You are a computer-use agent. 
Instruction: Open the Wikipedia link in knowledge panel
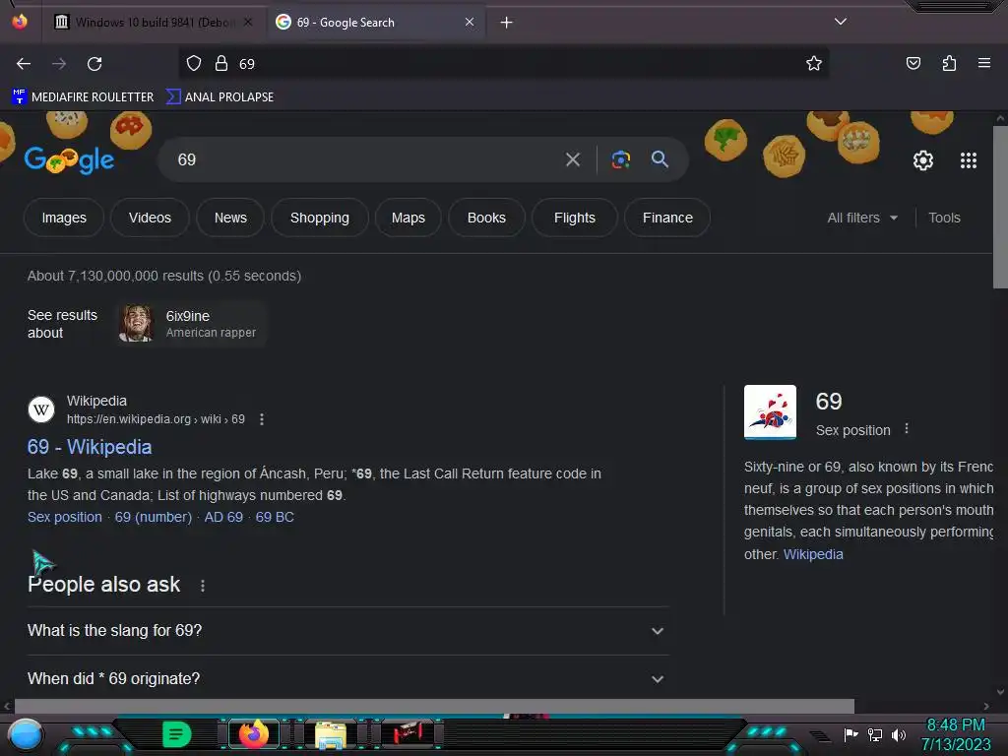[812, 554]
